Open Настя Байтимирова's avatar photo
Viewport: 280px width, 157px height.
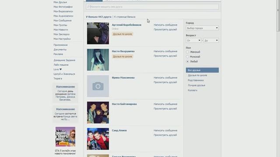(x=98, y=113)
